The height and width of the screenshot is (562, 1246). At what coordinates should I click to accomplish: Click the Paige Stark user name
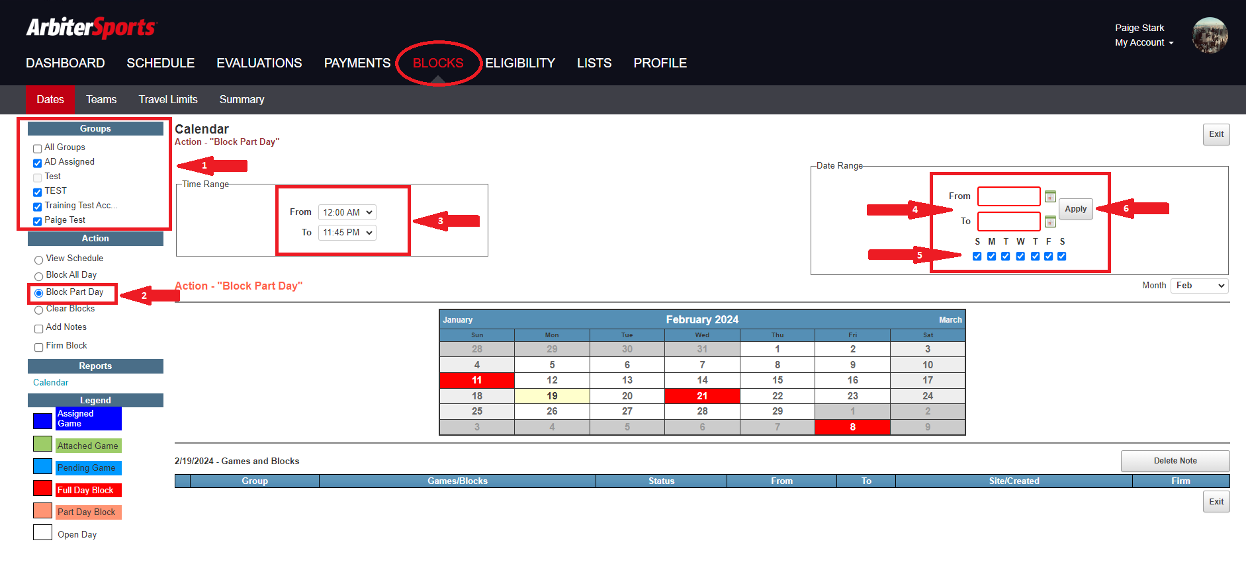(1139, 28)
